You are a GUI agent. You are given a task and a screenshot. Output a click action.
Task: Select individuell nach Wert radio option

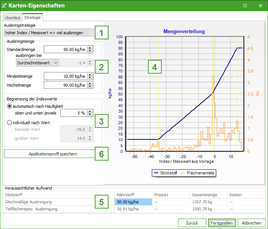[9, 122]
